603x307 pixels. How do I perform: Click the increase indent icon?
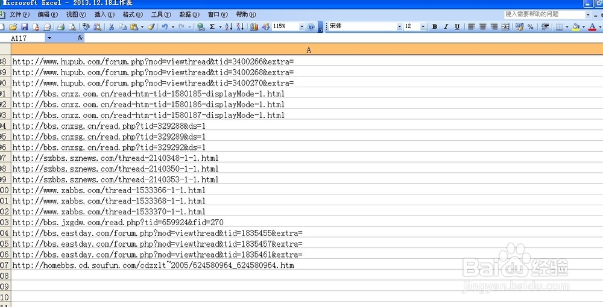click(545, 27)
